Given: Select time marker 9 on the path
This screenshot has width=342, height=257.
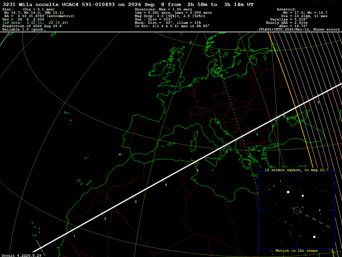Looking at the screenshot, I should (x=318, y=102).
